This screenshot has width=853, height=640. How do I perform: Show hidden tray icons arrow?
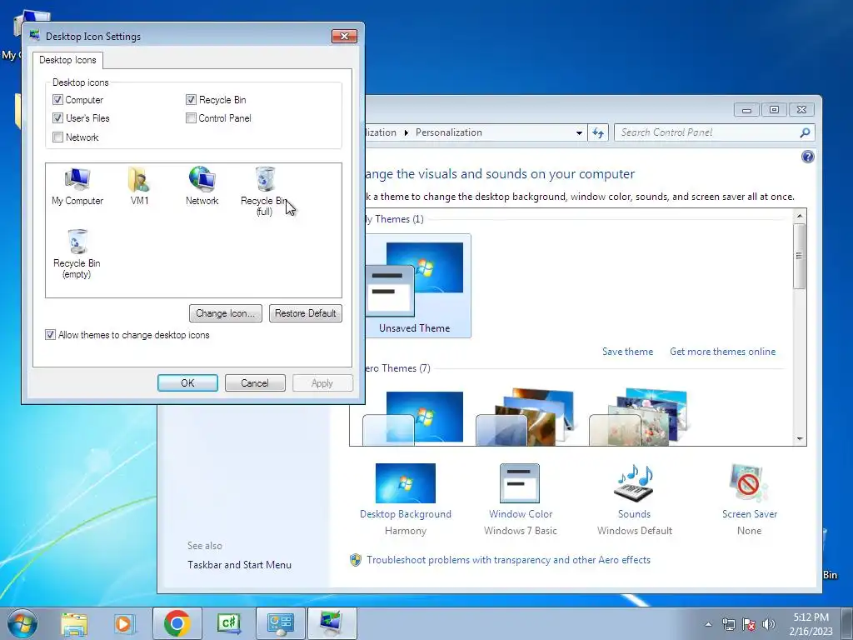click(708, 624)
